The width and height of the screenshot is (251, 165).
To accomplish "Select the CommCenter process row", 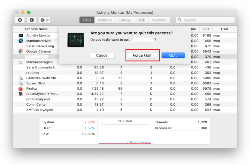I will 125,105.
